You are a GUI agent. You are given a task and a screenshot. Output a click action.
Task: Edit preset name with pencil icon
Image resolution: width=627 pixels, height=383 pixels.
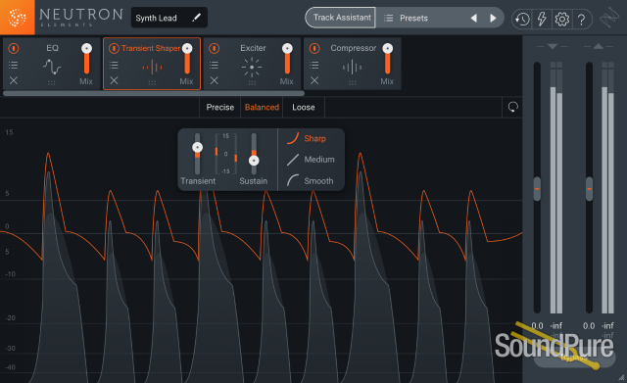[196, 18]
